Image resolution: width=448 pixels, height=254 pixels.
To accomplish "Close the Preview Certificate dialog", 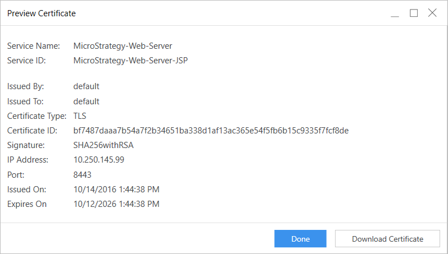I will pyautogui.click(x=432, y=13).
